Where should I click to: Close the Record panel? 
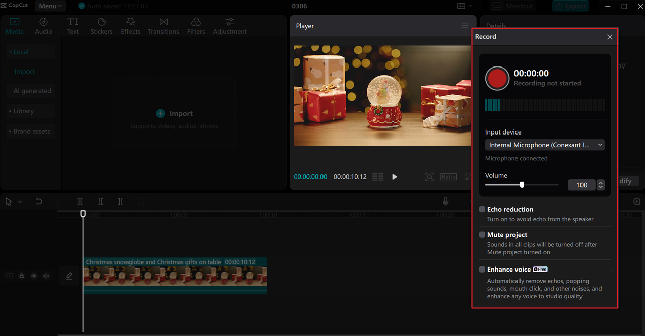(610, 37)
